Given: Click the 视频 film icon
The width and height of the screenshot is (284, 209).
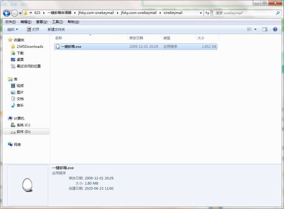Looking at the screenshot, I should click(x=13, y=86).
